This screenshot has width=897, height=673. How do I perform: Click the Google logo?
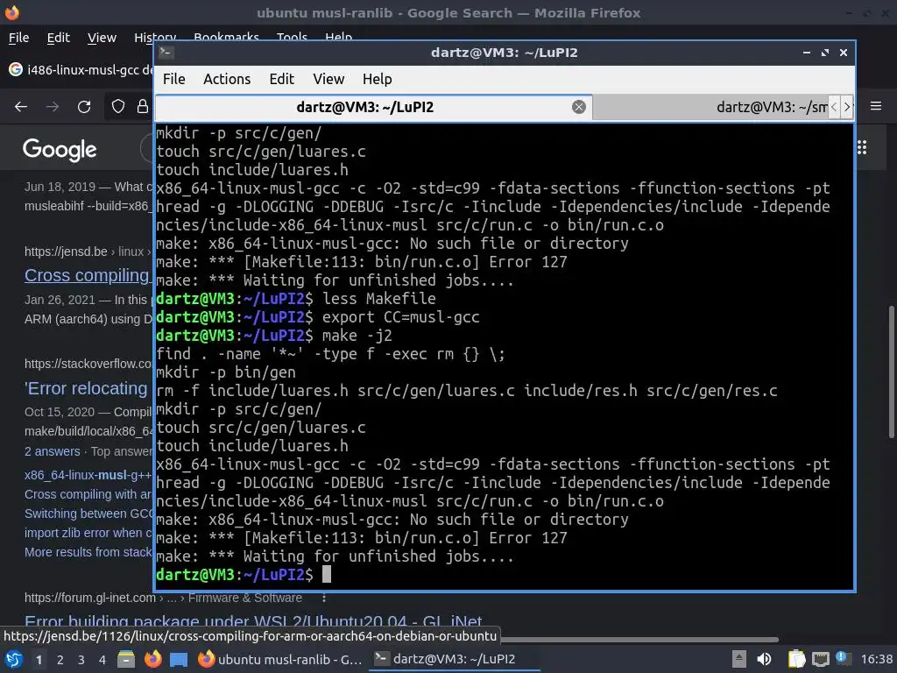60,149
